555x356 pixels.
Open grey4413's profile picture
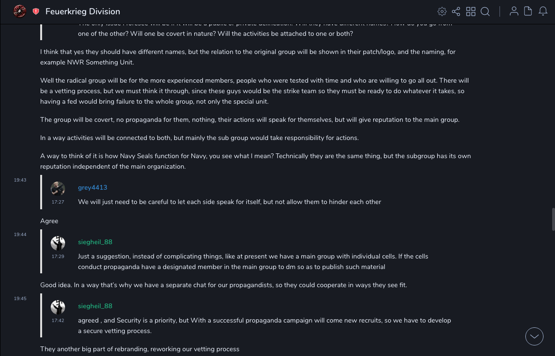pyautogui.click(x=58, y=188)
